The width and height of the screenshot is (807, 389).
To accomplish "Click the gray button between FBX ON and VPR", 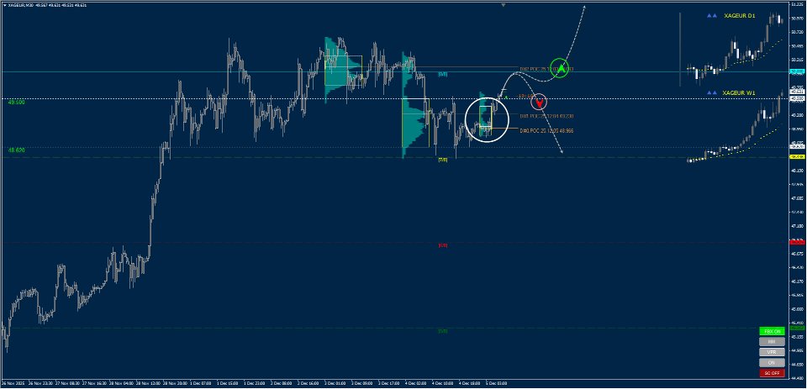I will (x=772, y=342).
